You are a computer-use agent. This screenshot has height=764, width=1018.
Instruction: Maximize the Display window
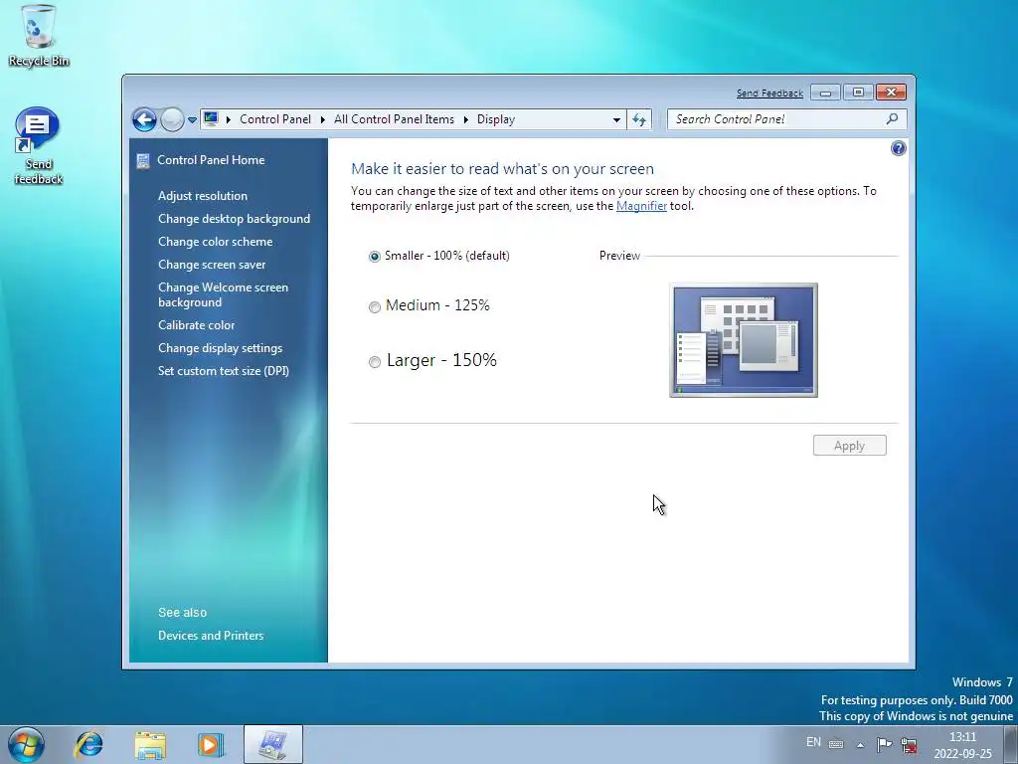[x=858, y=93]
